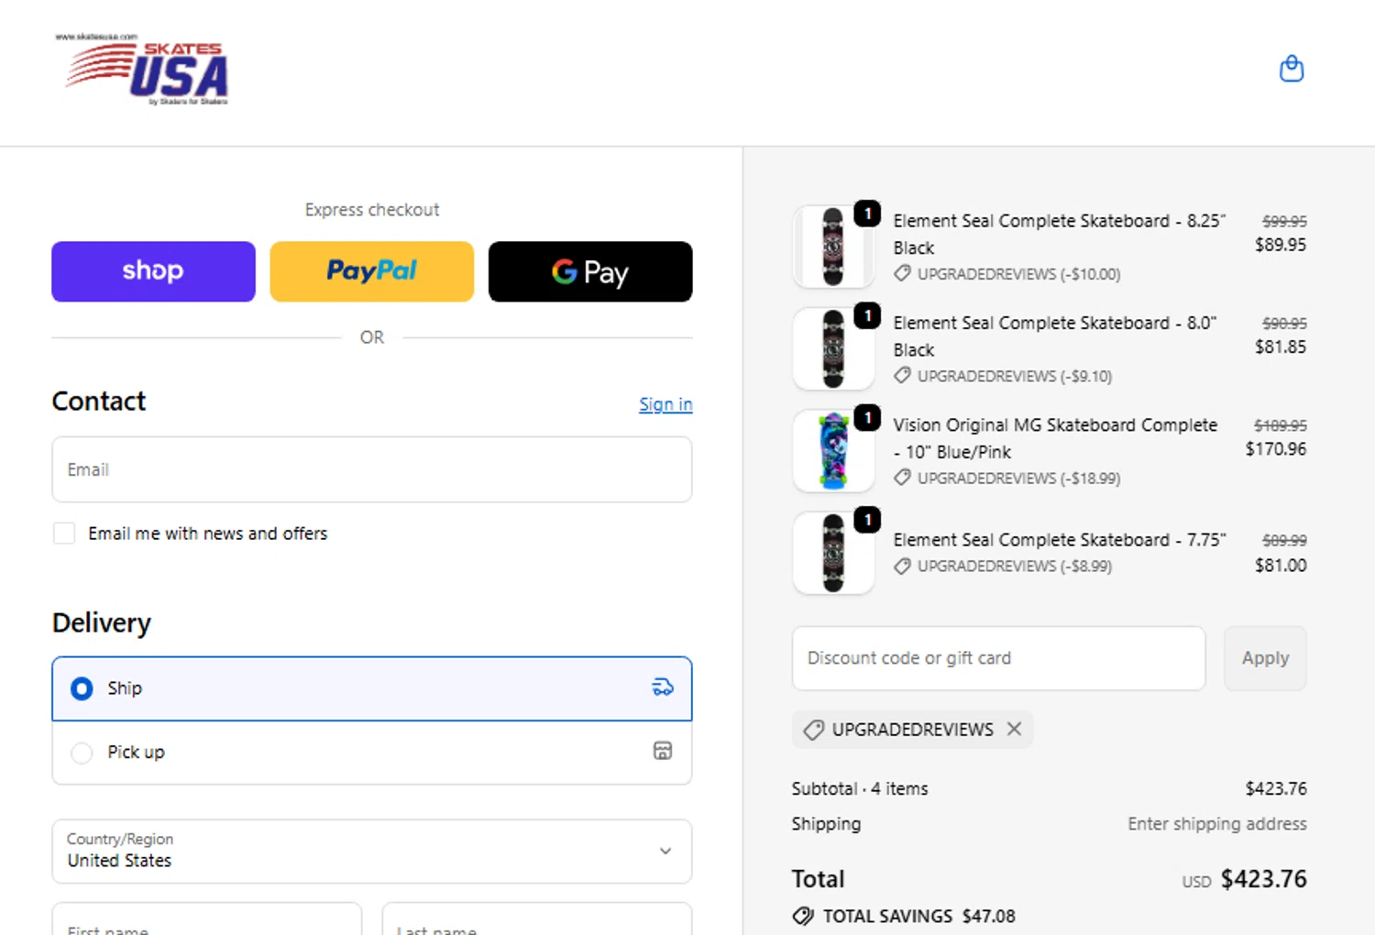Click the $81.85 discounted price
The image size is (1375, 935).
point(1281,346)
